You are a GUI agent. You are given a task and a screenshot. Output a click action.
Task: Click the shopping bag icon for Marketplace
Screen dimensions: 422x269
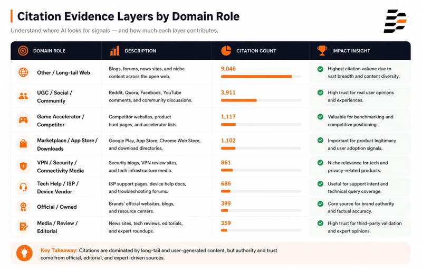[x=23, y=144]
